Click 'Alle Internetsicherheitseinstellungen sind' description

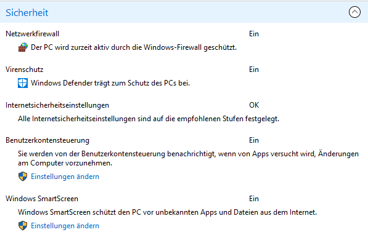pyautogui.click(x=149, y=119)
